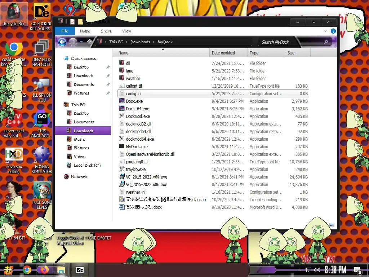Screen dimensions: 369x277
Task: Select the dockmod32.dll file
Action: (x=138, y=124)
